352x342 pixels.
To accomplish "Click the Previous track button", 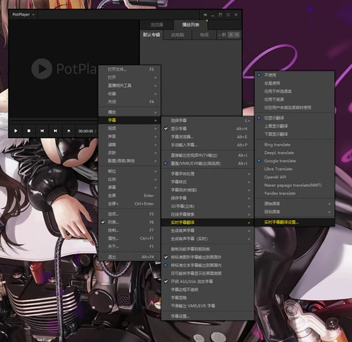I will (42, 131).
